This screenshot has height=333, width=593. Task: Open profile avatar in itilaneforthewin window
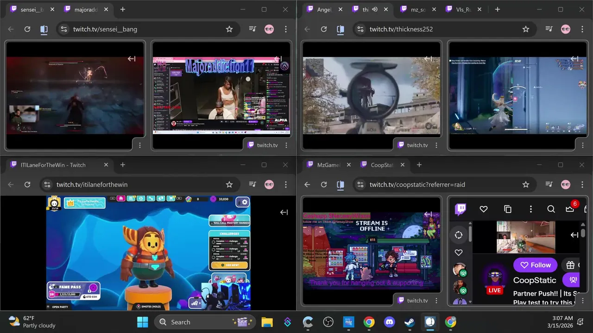coord(269,185)
